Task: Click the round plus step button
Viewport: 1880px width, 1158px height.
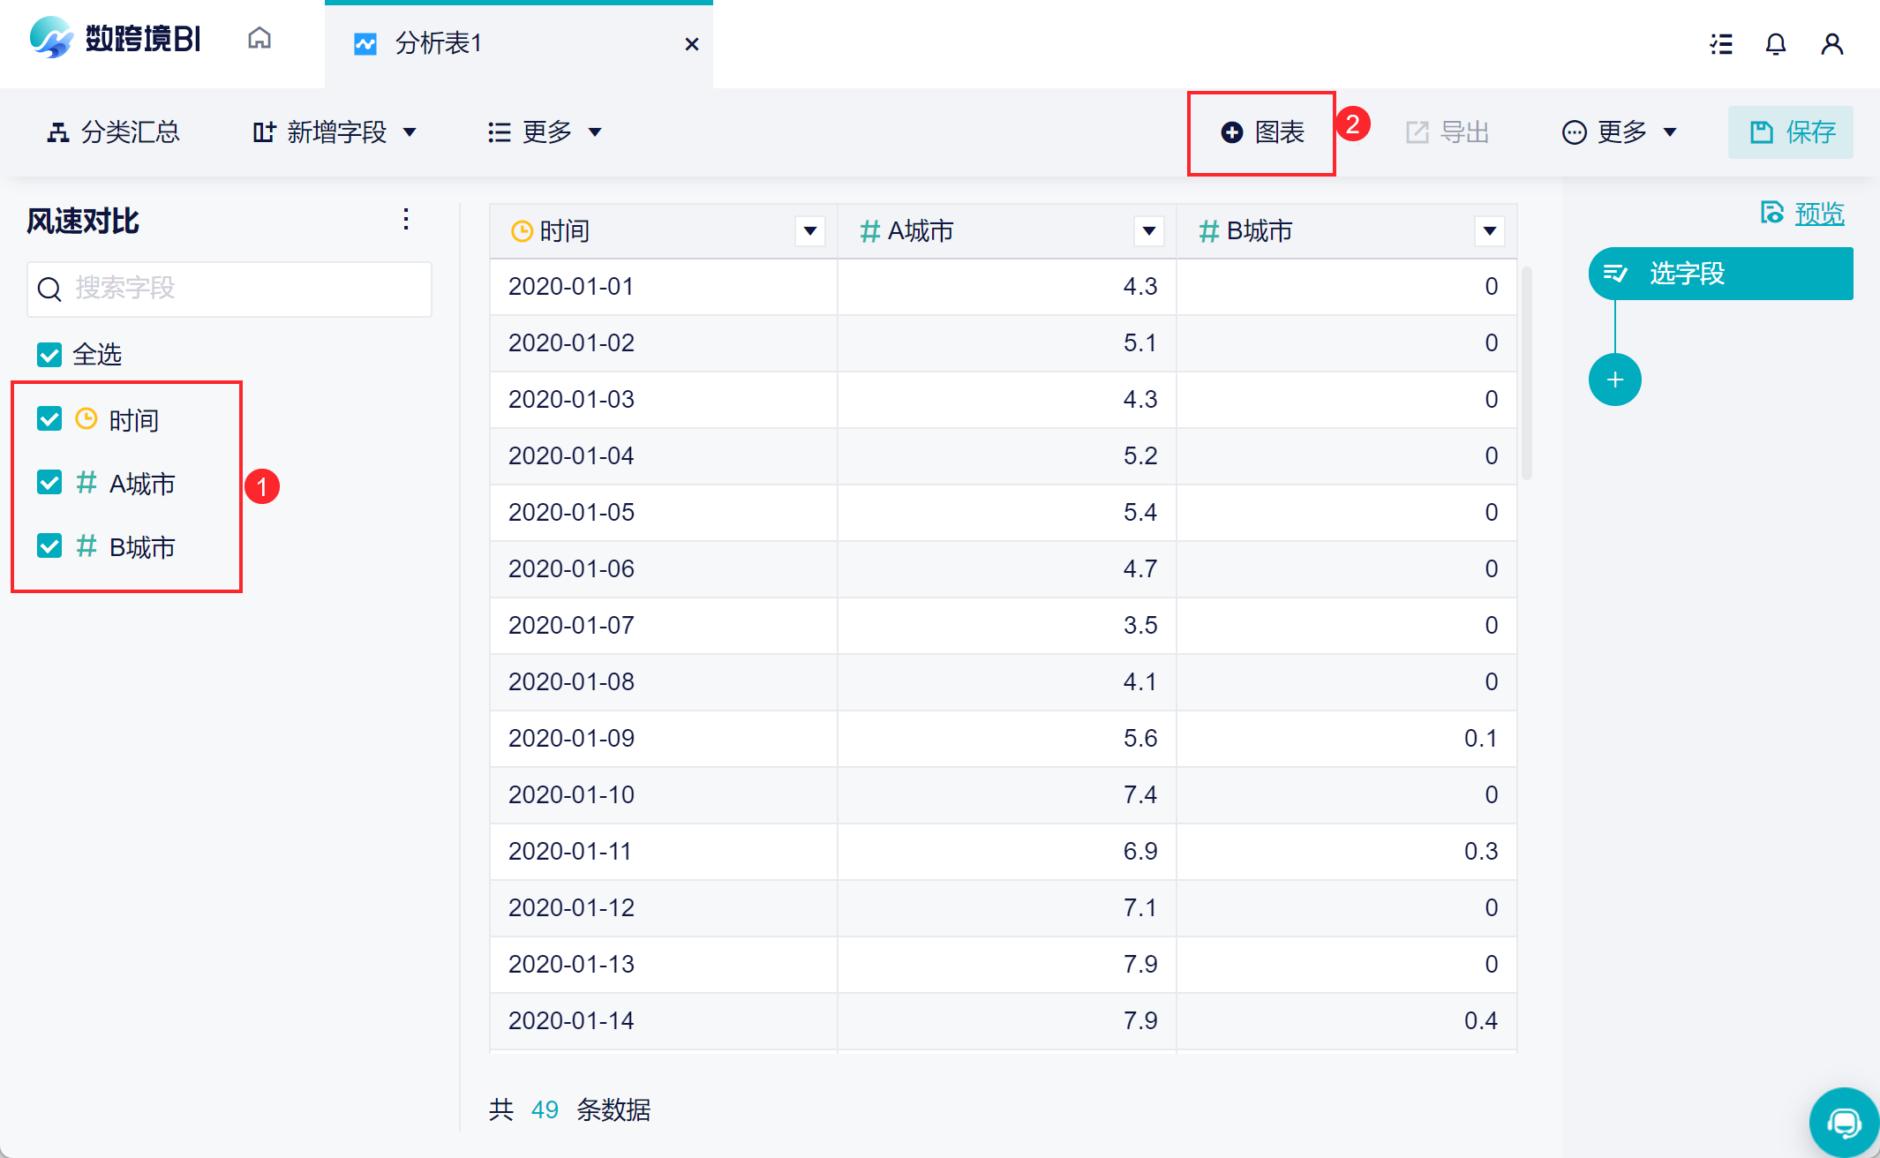Action: (1614, 380)
